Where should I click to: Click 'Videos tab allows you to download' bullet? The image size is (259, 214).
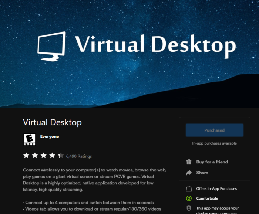pyautogui.click(x=92, y=209)
